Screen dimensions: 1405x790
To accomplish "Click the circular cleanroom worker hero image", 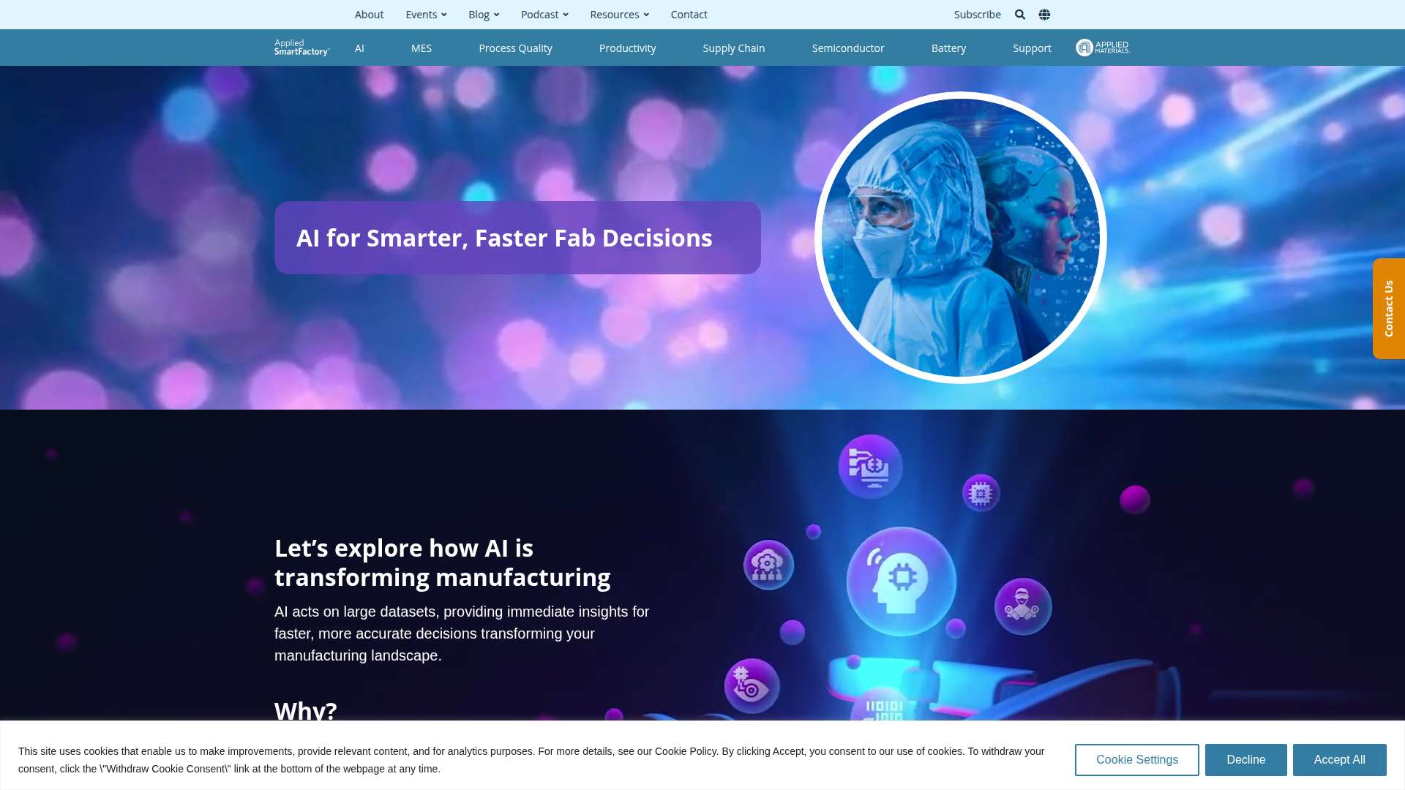I will tap(960, 238).
